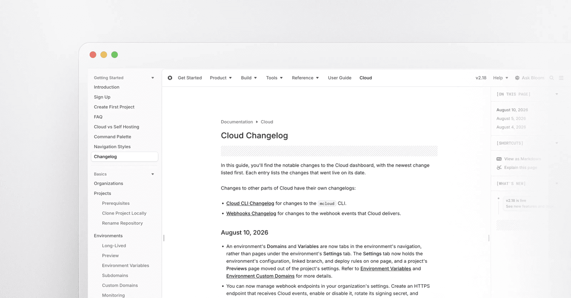Collapse the On This Page panel
Screen dimensions: 571x298
point(557,94)
